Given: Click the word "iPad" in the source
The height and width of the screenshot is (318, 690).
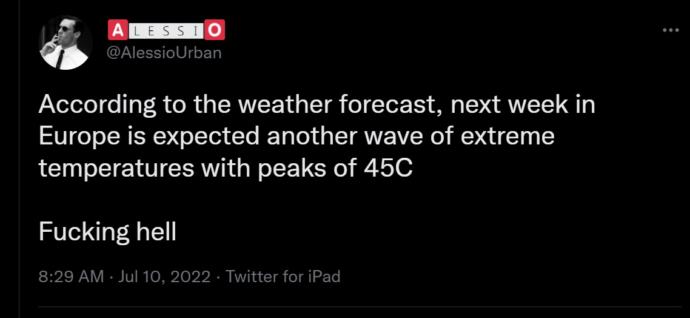Looking at the screenshot, I should pyautogui.click(x=323, y=277).
